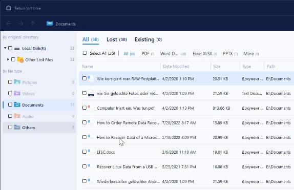294x190 pixels.
Task: Click file icon of How to Order Remote Data
Action: coord(91,122)
